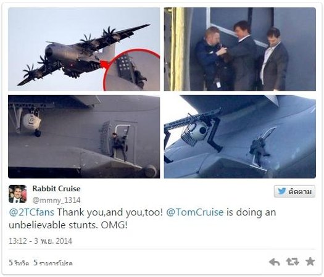The image size is (324, 277).
Task: Visit the @2TCfans mention
Action: pyautogui.click(x=31, y=212)
